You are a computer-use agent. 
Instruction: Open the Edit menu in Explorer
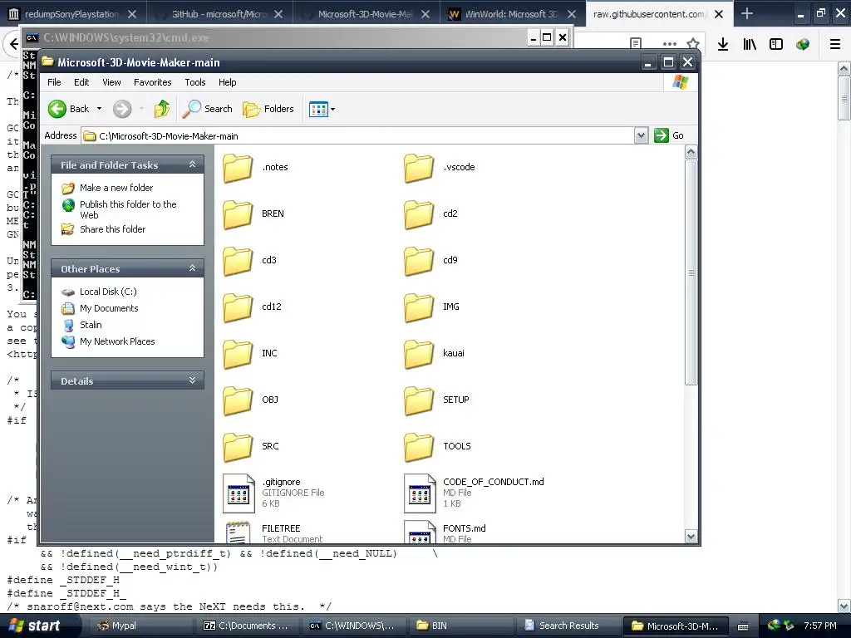81,82
